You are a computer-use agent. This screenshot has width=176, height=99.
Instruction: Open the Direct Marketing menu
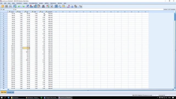tap(33, 3)
